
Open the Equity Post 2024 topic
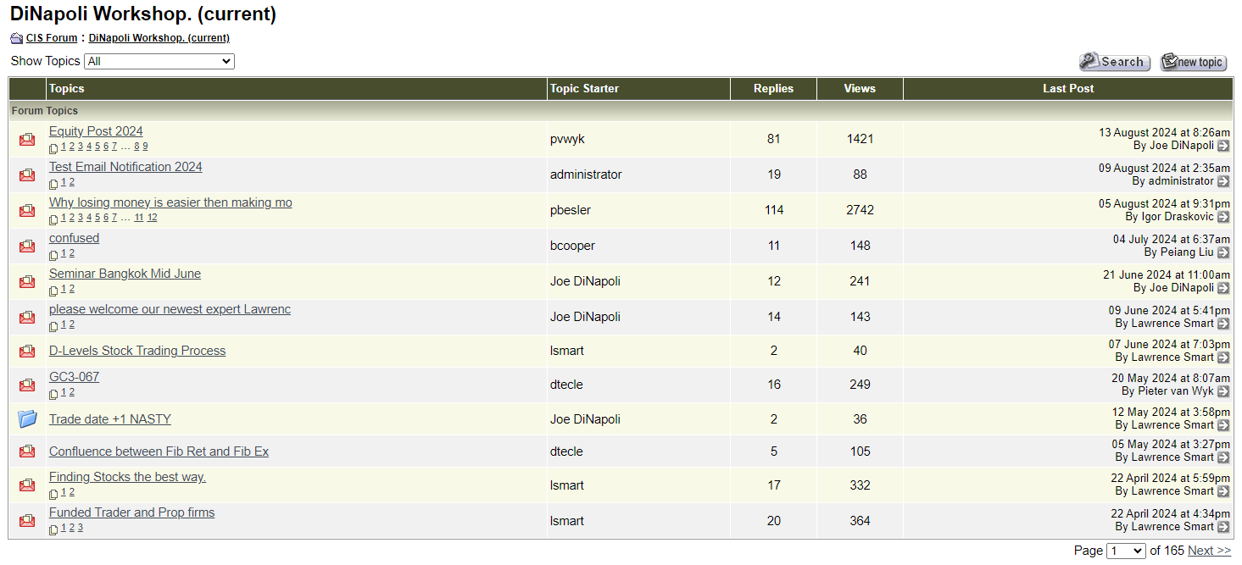[96, 131]
